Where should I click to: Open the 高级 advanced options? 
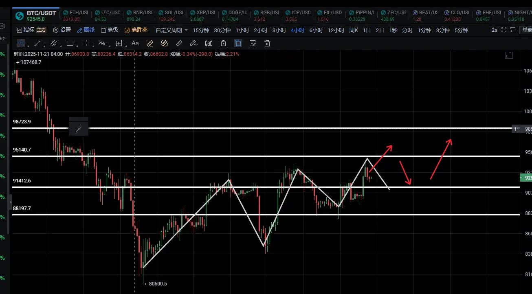pyautogui.click(x=110, y=30)
